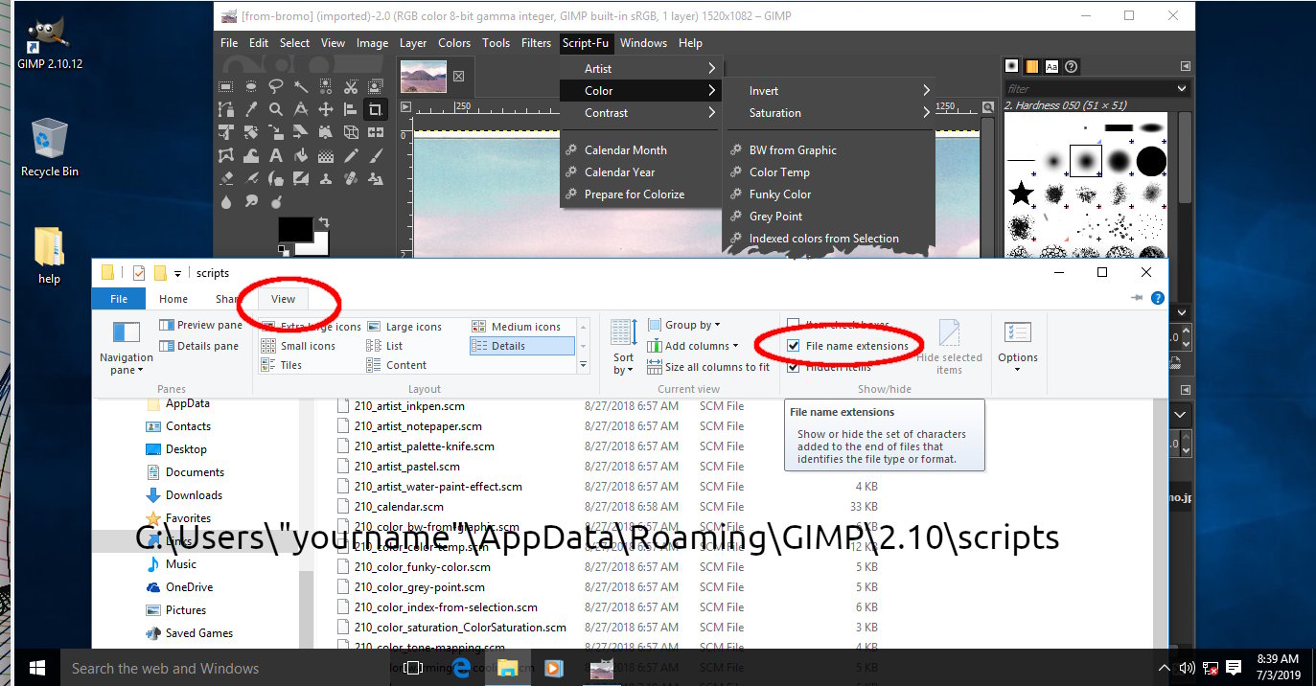Click the Explorer Home ribbon tab
This screenshot has width=1316, height=686.
(173, 299)
